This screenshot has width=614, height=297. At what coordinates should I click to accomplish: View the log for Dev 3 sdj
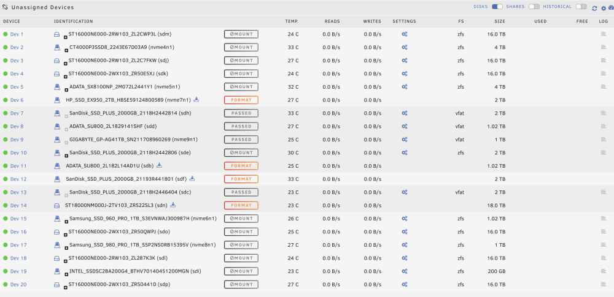click(x=604, y=60)
